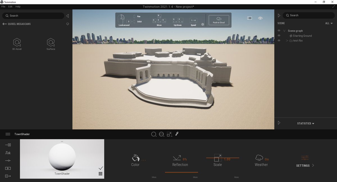Expand the statistics panel with the triangle
Viewport: 337px width, 182px height.
click(279, 123)
